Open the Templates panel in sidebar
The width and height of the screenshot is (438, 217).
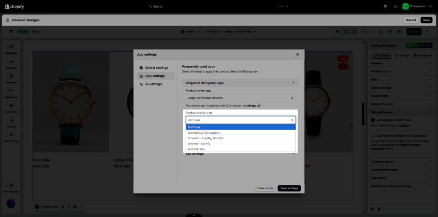11,47
